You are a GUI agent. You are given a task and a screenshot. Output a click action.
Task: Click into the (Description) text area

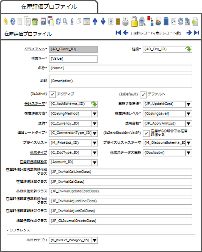(x=120, y=81)
